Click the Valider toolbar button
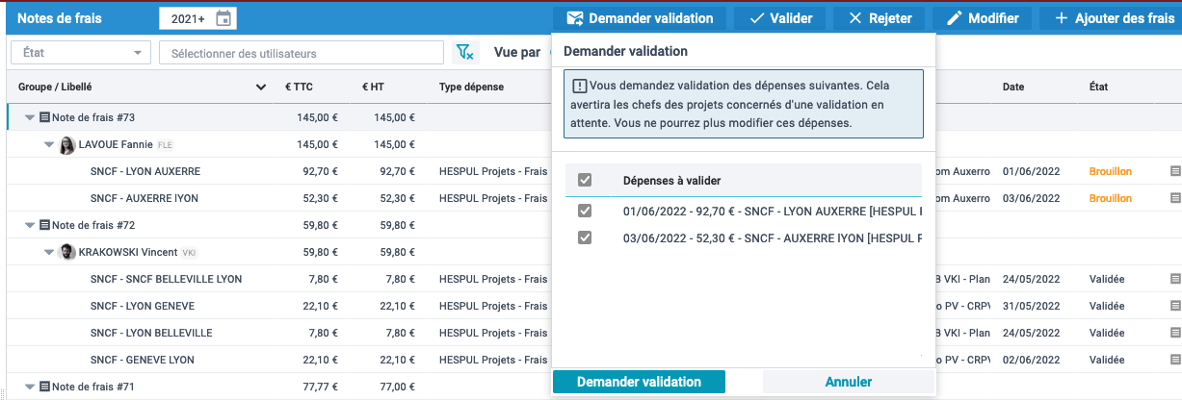Screen dimensions: 1182x400 coord(780,18)
